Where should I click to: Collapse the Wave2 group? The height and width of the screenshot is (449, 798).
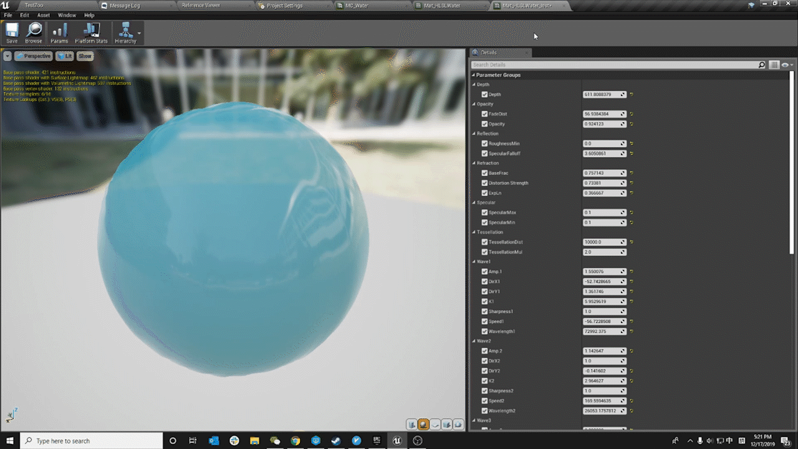tap(474, 341)
